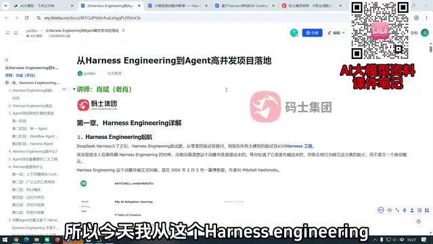Close the AI大模型 飞书云文档 tab

(72, 5)
